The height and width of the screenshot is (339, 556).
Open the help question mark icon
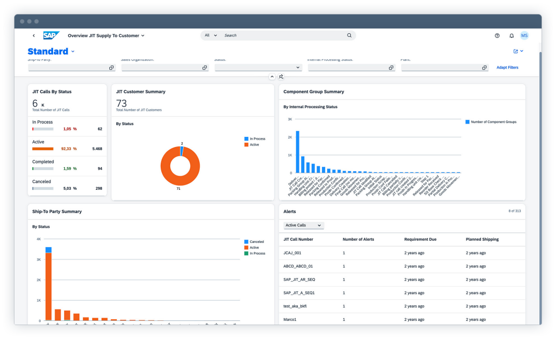(x=497, y=36)
